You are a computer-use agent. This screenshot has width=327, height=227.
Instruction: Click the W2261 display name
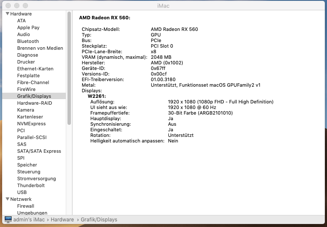tap(97, 96)
